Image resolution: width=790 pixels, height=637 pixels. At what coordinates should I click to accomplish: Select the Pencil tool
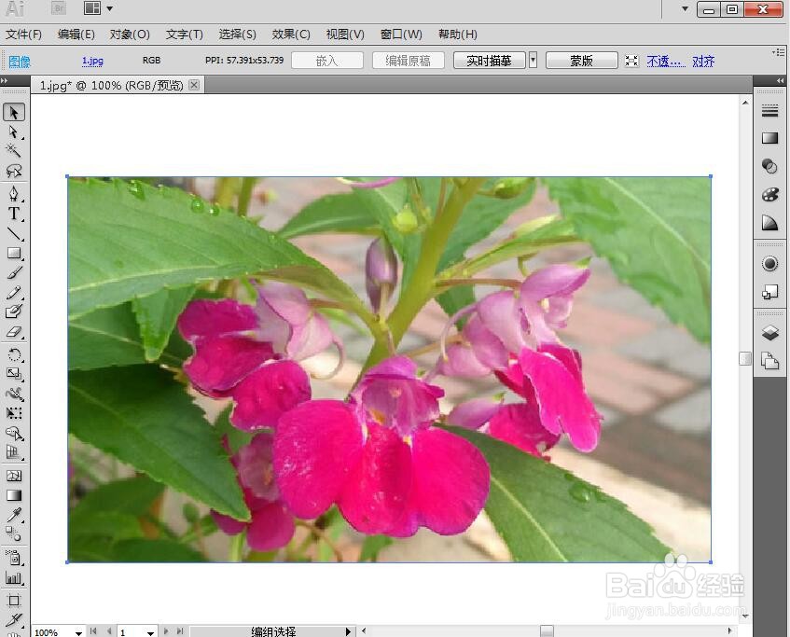point(14,293)
